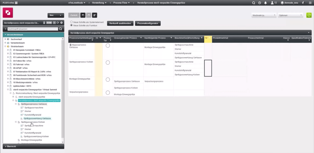Open the demode_neu database layers icon
The image size is (314, 153).
(282, 3)
